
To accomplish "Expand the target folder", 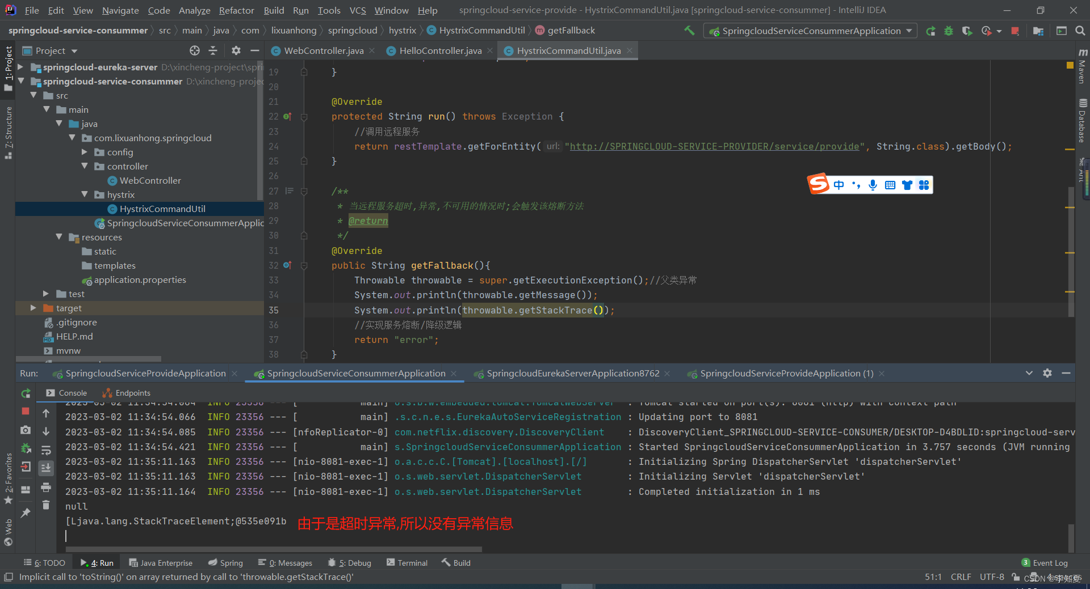I will click(33, 308).
